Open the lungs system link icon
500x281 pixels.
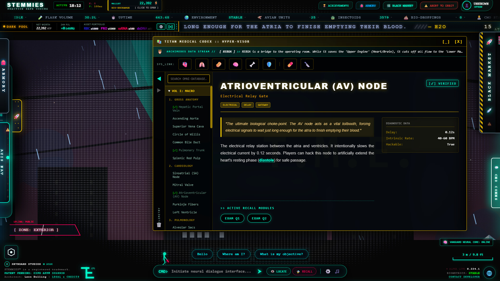pos(202,64)
